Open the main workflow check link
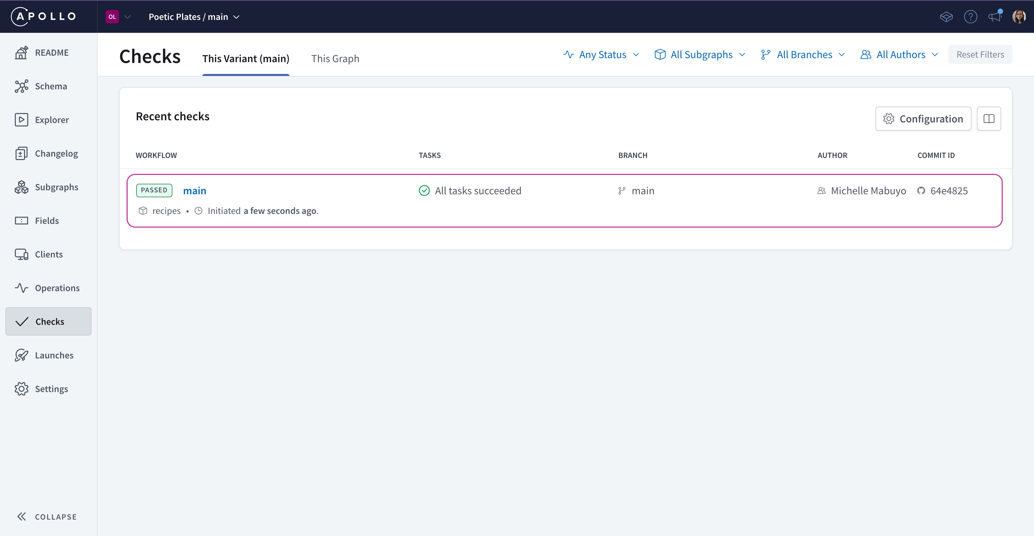The height and width of the screenshot is (536, 1034). pos(195,191)
